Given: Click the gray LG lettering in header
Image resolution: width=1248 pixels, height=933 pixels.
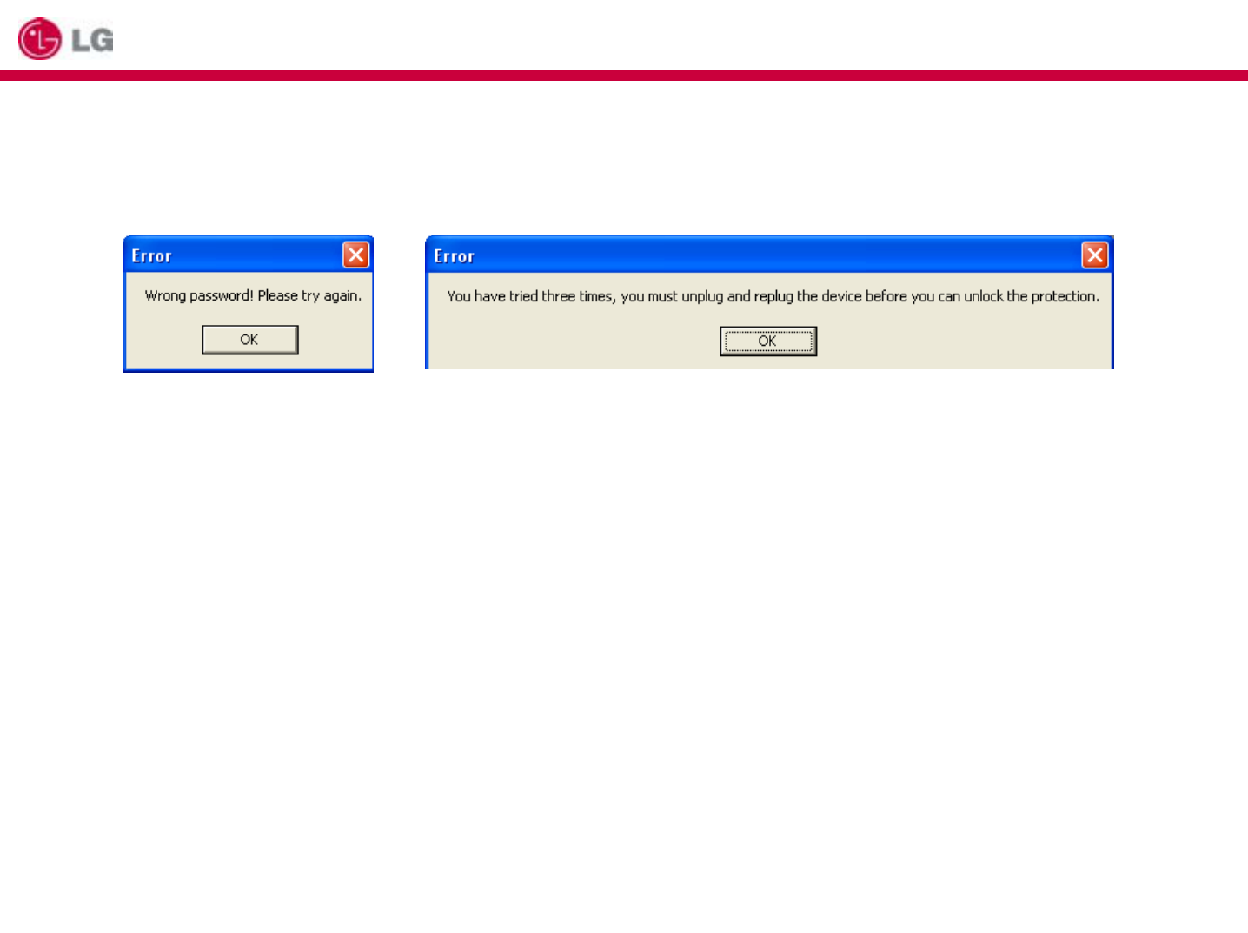Looking at the screenshot, I should pyautogui.click(x=92, y=40).
